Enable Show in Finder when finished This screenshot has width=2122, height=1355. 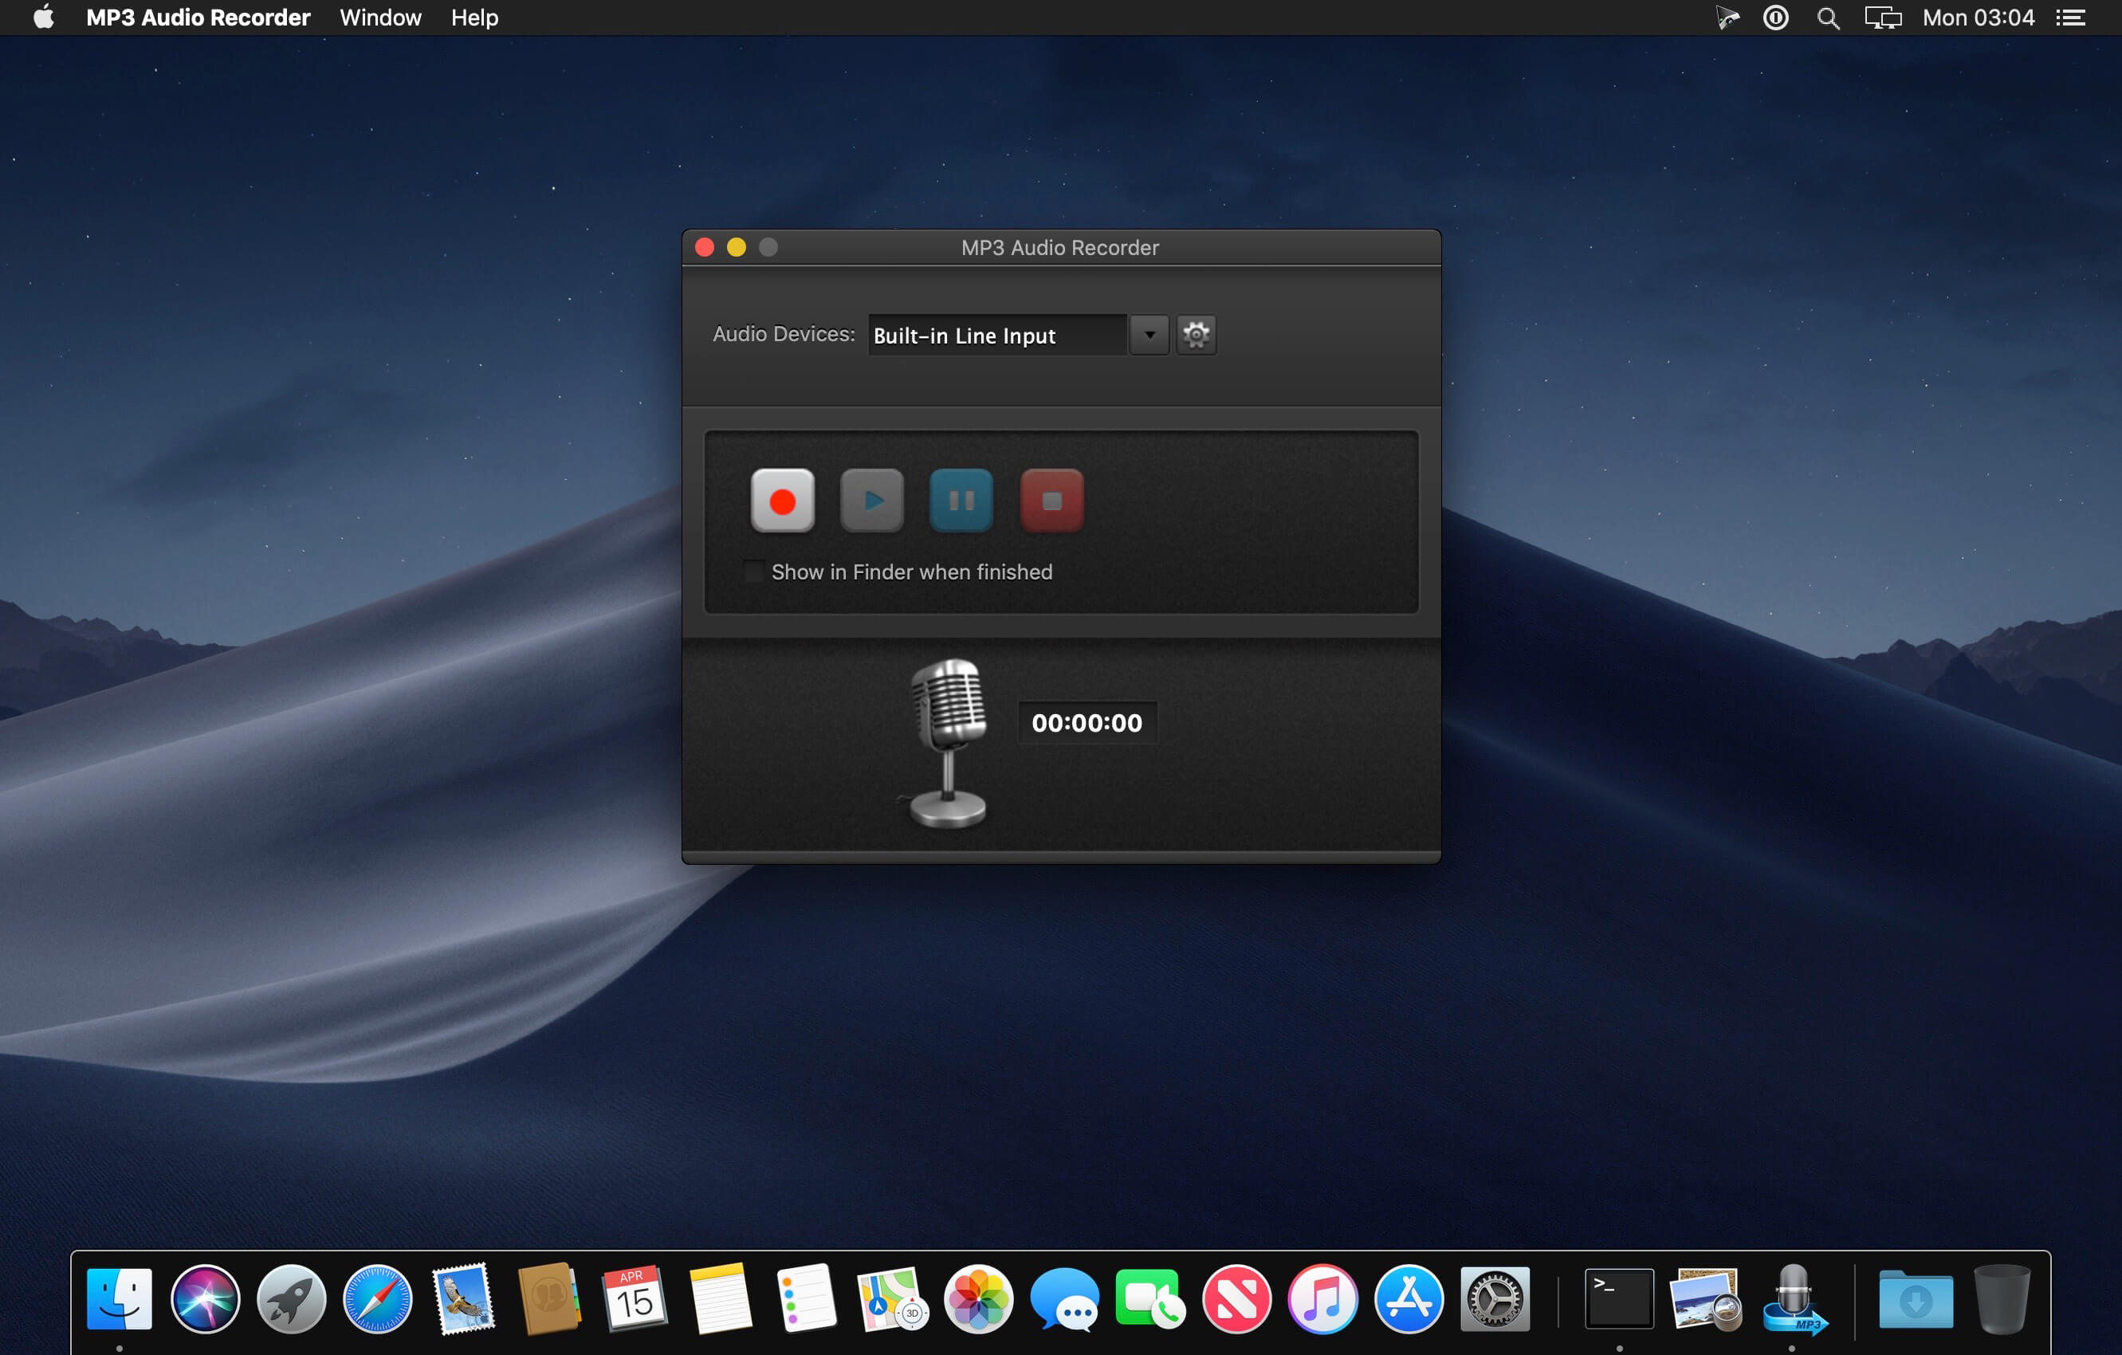pos(753,571)
